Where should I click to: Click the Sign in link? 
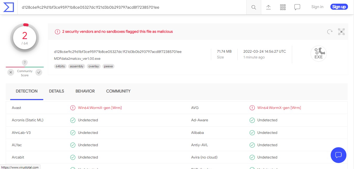pos(317,7)
